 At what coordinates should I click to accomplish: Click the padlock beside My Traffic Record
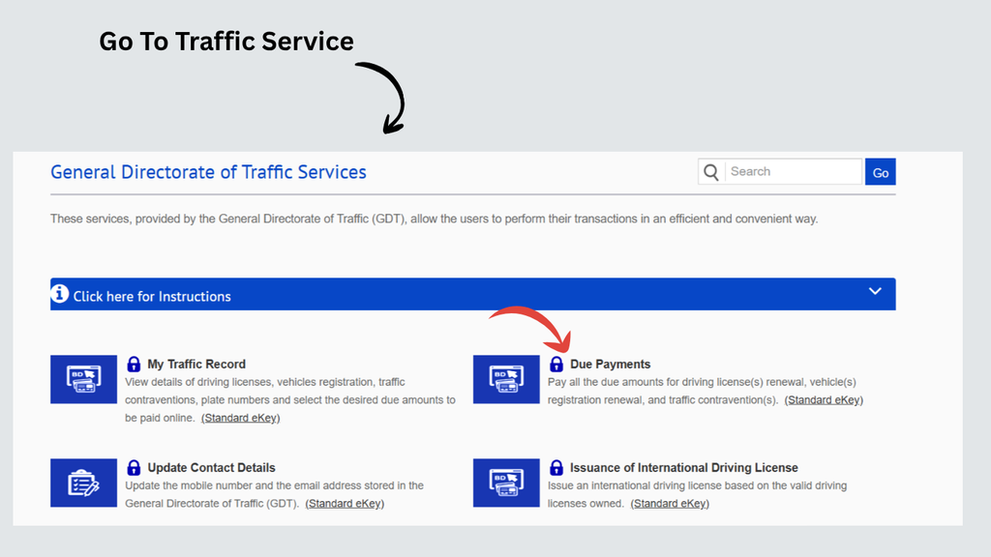click(x=134, y=364)
